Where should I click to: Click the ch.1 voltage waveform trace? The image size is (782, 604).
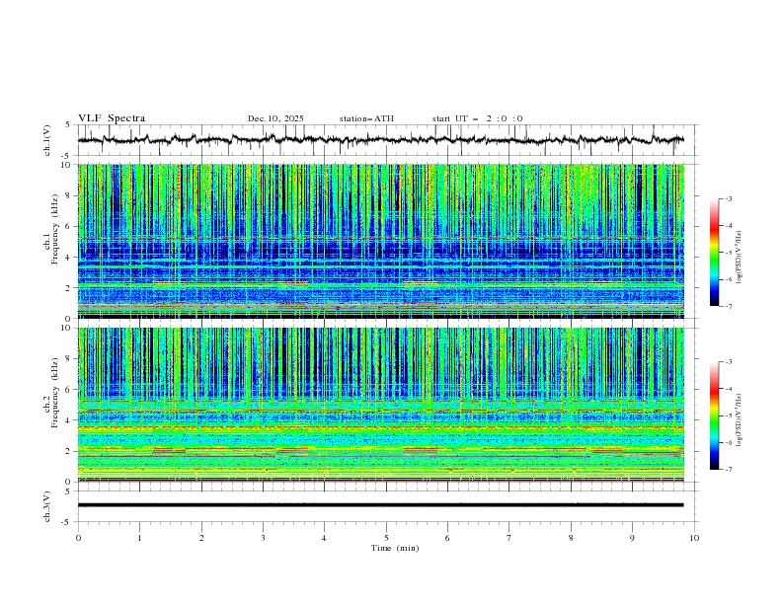tap(380, 140)
